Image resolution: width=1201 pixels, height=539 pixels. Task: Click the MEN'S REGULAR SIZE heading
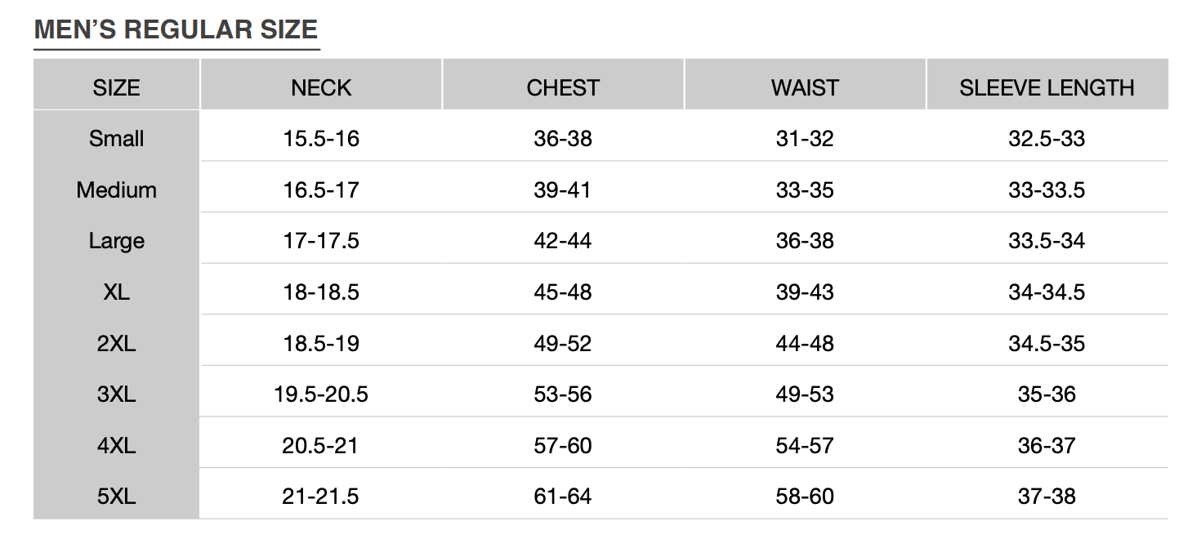tap(176, 29)
